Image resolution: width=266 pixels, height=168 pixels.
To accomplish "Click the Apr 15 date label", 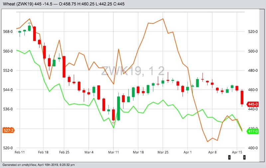I will (x=237, y=152).
